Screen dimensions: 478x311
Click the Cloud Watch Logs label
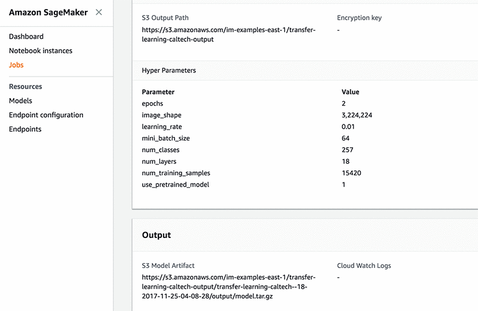[x=364, y=266]
